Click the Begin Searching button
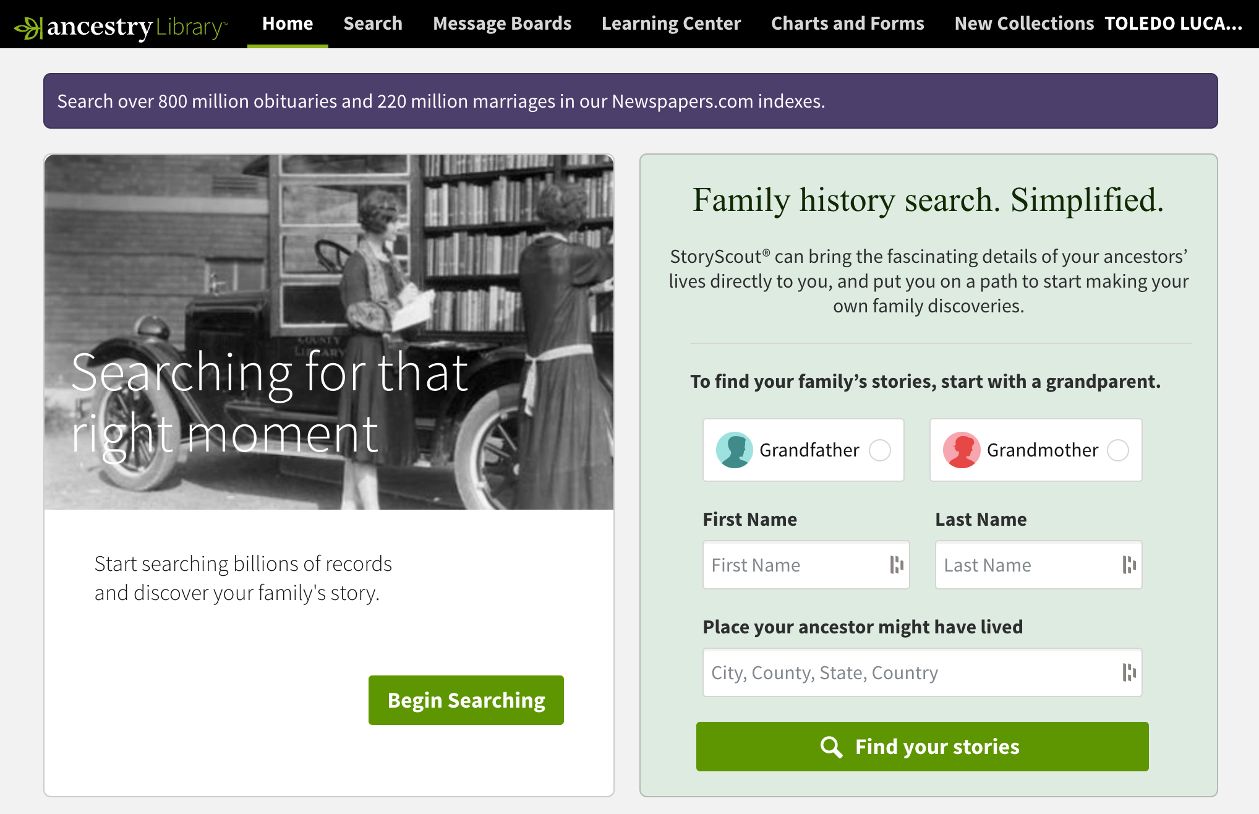 466,700
